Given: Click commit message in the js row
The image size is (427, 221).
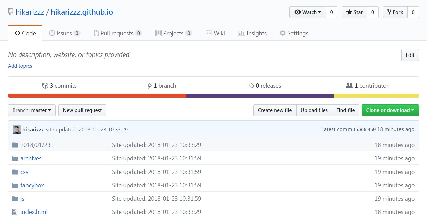Looking at the screenshot, I should pos(157,199).
